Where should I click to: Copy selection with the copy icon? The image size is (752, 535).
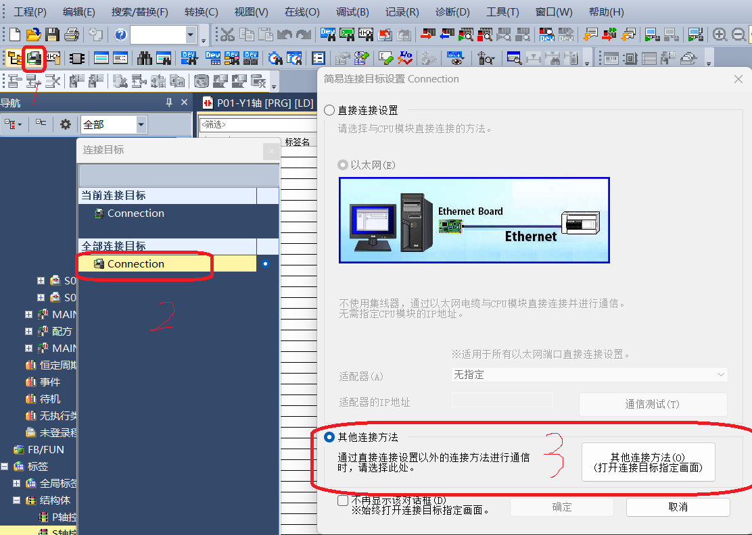coord(247,34)
